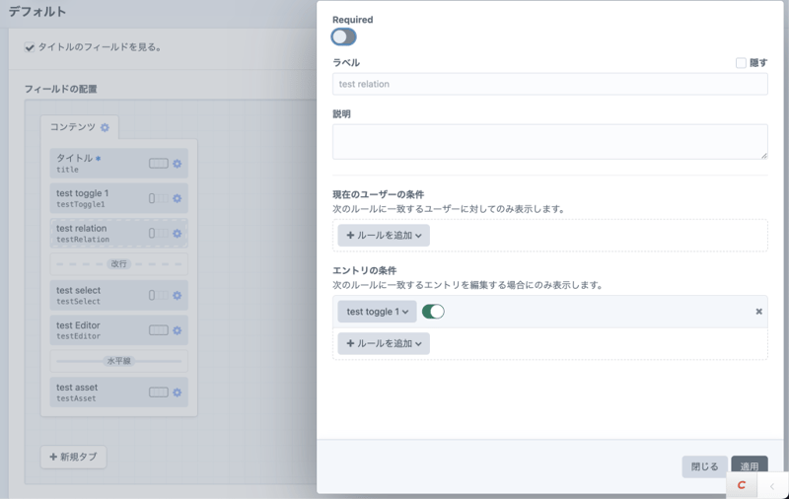Remove the test toggle 1 rule
Image resolution: width=789 pixels, height=499 pixels.
click(758, 312)
